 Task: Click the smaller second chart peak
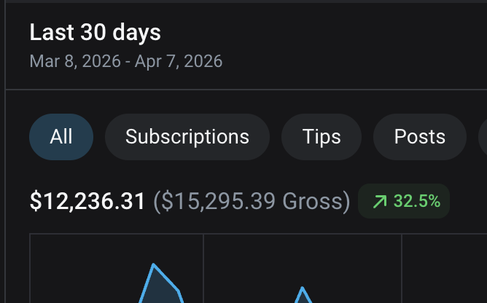(x=303, y=288)
